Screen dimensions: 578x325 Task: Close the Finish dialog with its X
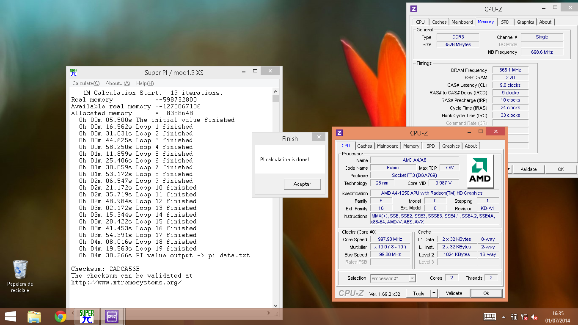tap(319, 137)
